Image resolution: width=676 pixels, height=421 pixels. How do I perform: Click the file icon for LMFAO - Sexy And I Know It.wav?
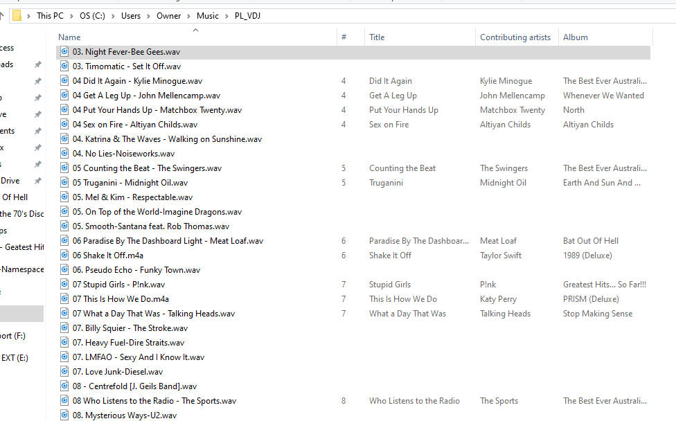(64, 357)
